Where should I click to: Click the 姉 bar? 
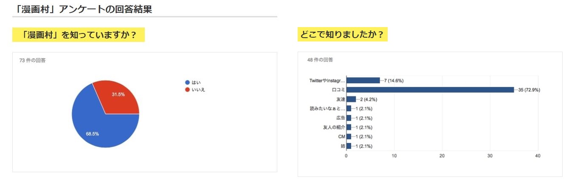point(349,146)
